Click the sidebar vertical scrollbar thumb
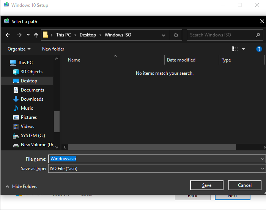This screenshot has width=266, height=210. tap(57, 122)
